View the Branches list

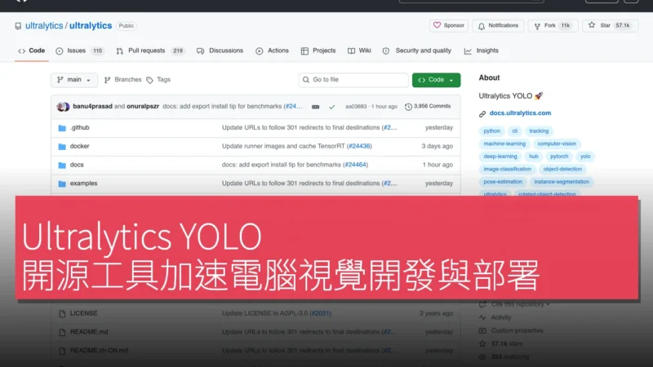pos(123,79)
